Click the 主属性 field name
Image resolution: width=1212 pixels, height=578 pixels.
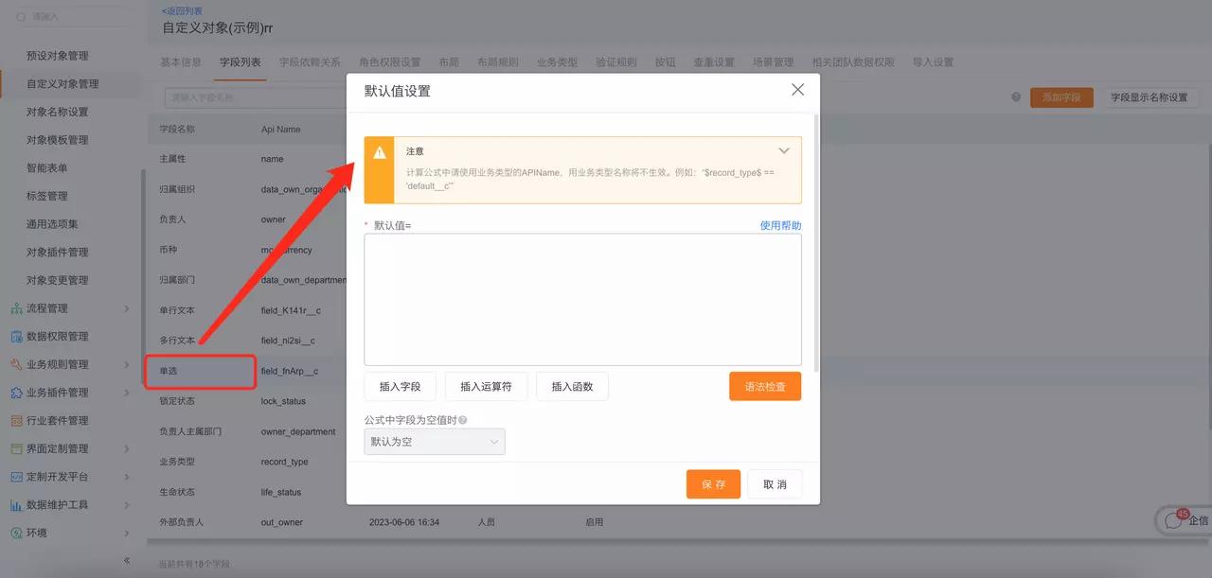[172, 159]
